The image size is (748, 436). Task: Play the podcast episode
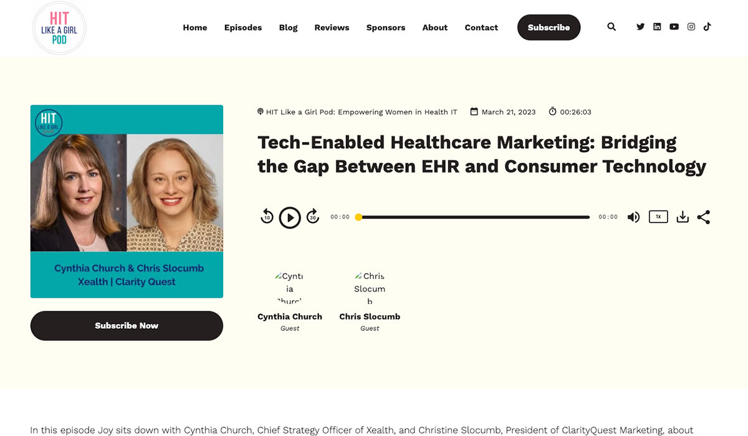point(290,217)
